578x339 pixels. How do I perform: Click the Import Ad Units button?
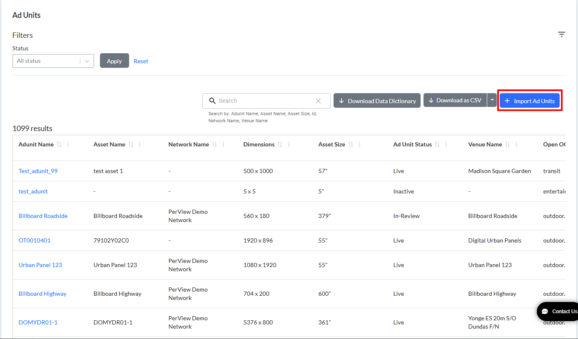530,101
